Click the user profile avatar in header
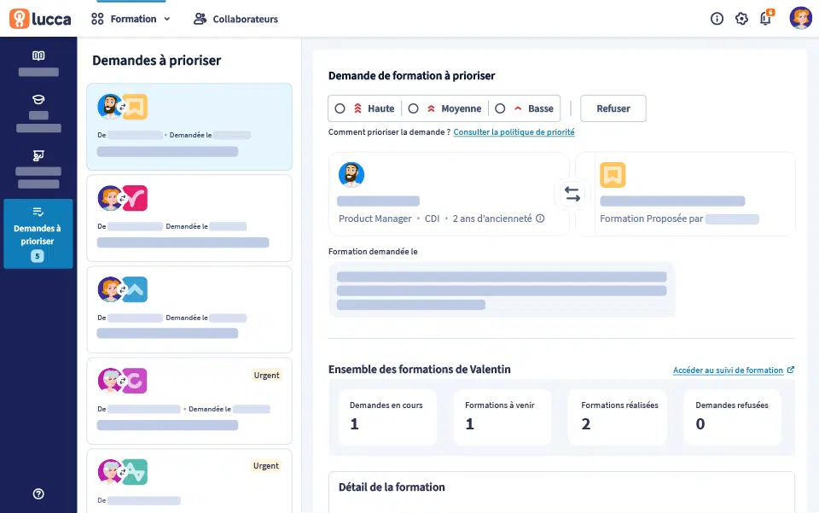This screenshot has width=819, height=513. pyautogui.click(x=800, y=19)
